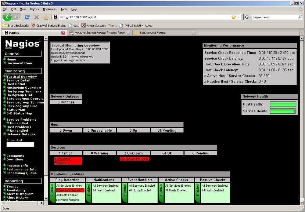
Task: Click the 2 Unhandled Problems unknown link
Action: click(x=134, y=159)
